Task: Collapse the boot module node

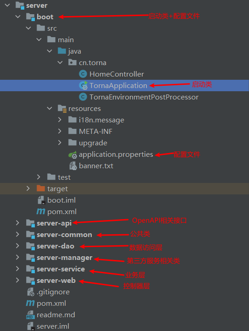Action: [x=18, y=17]
